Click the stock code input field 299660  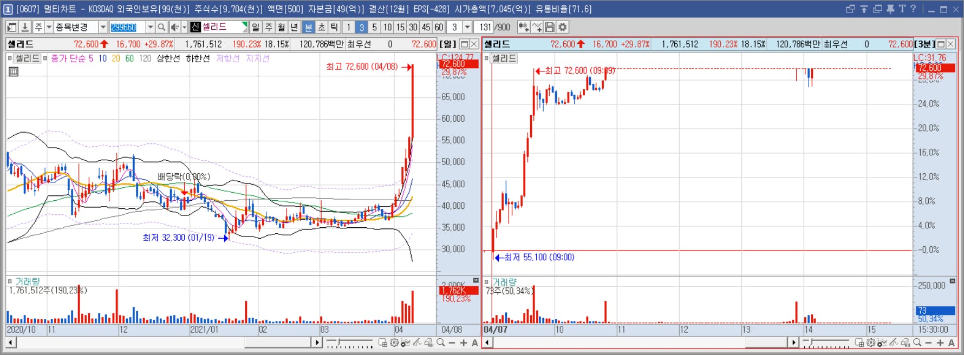tap(127, 27)
